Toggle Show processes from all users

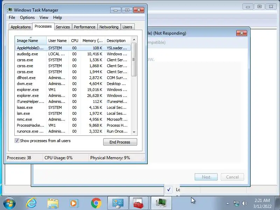[x=17, y=141]
